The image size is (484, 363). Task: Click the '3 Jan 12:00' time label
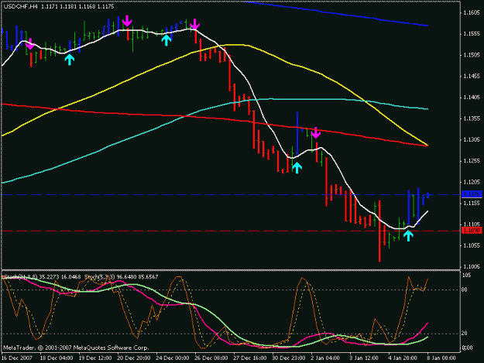coord(364,358)
